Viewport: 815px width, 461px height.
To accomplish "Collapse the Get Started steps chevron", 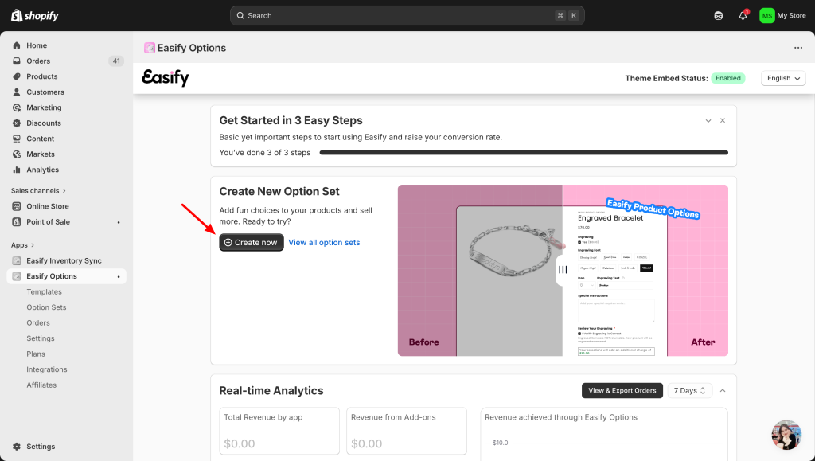I will 708,121.
